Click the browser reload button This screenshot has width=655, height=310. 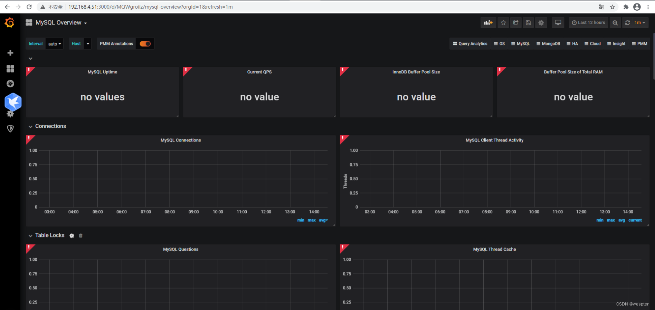tap(29, 7)
